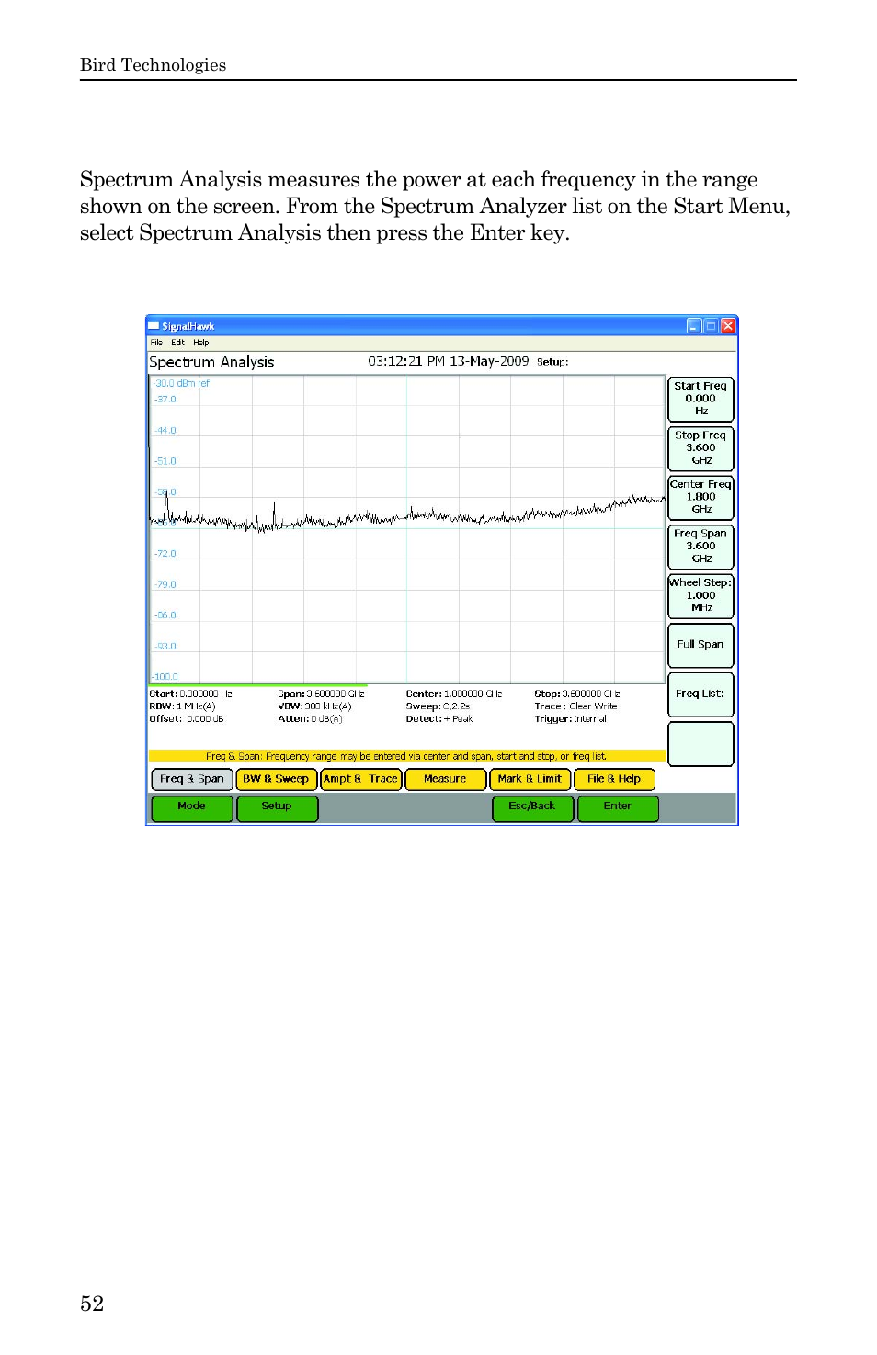Switch to BW & Sweep tab
Viewport: 877px width, 1355px height.
(x=276, y=779)
